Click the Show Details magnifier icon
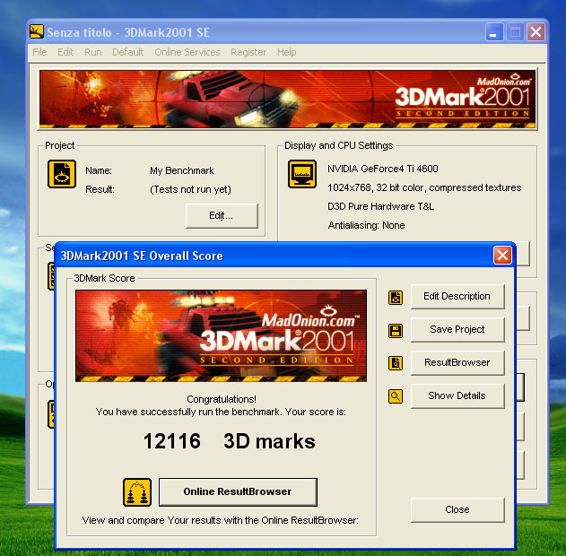 coord(396,395)
